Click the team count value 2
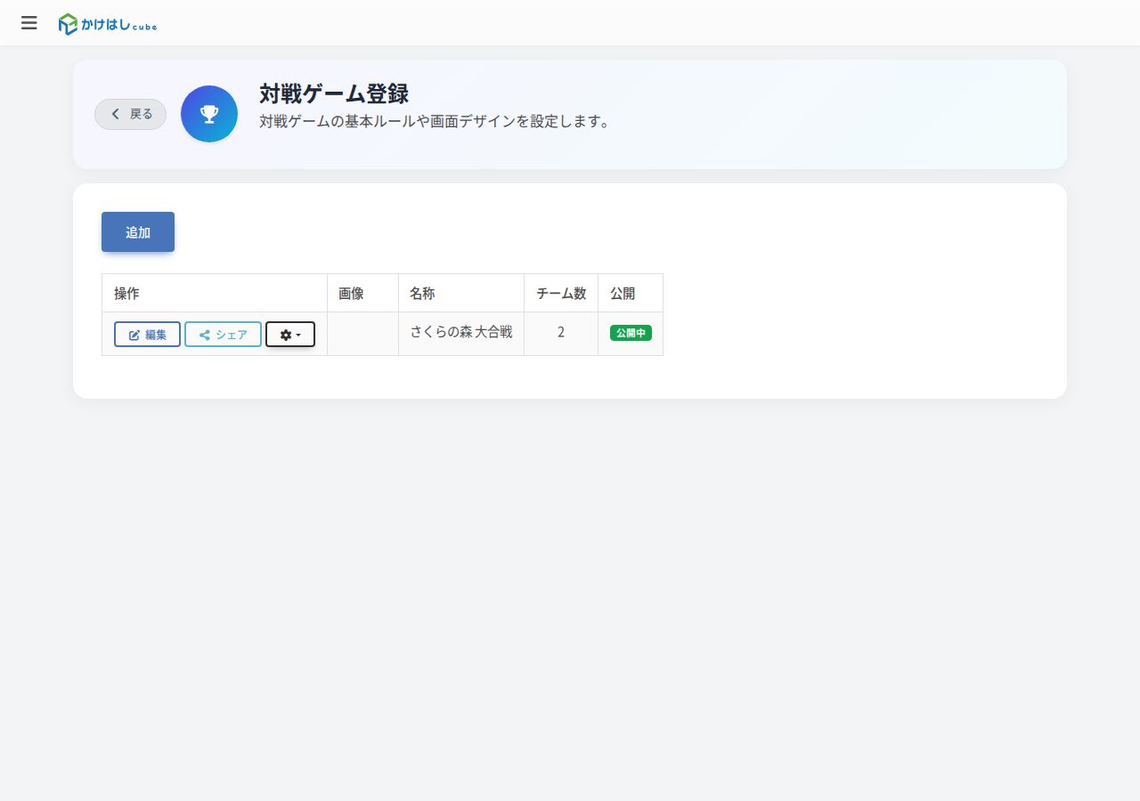The width and height of the screenshot is (1140, 801). 561,333
